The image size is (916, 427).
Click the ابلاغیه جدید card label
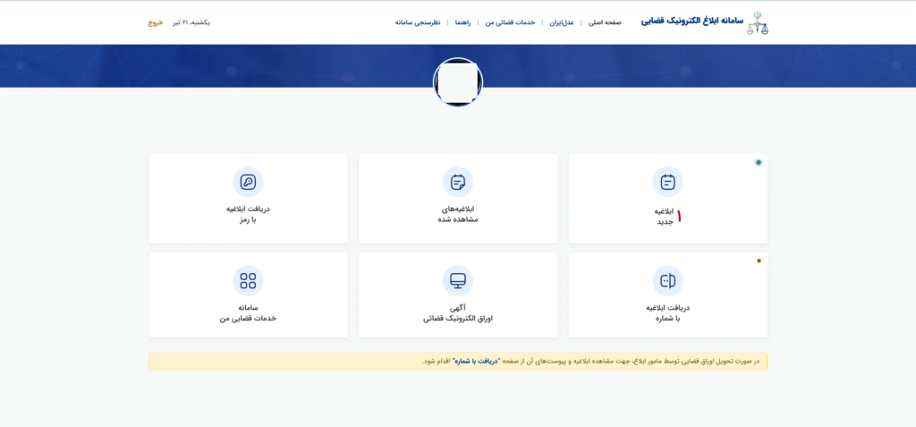[665, 217]
